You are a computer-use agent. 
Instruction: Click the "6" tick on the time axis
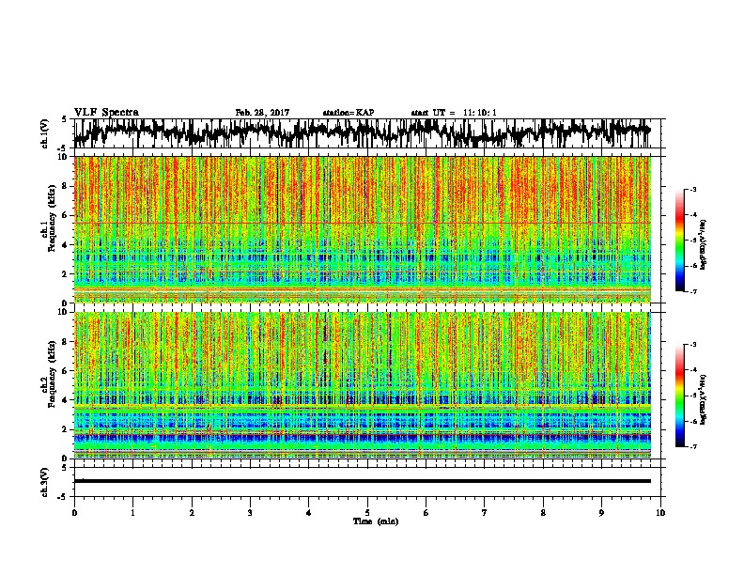tap(426, 513)
